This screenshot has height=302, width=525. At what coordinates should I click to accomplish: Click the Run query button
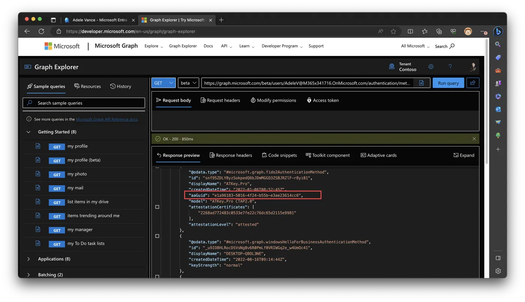click(x=448, y=83)
